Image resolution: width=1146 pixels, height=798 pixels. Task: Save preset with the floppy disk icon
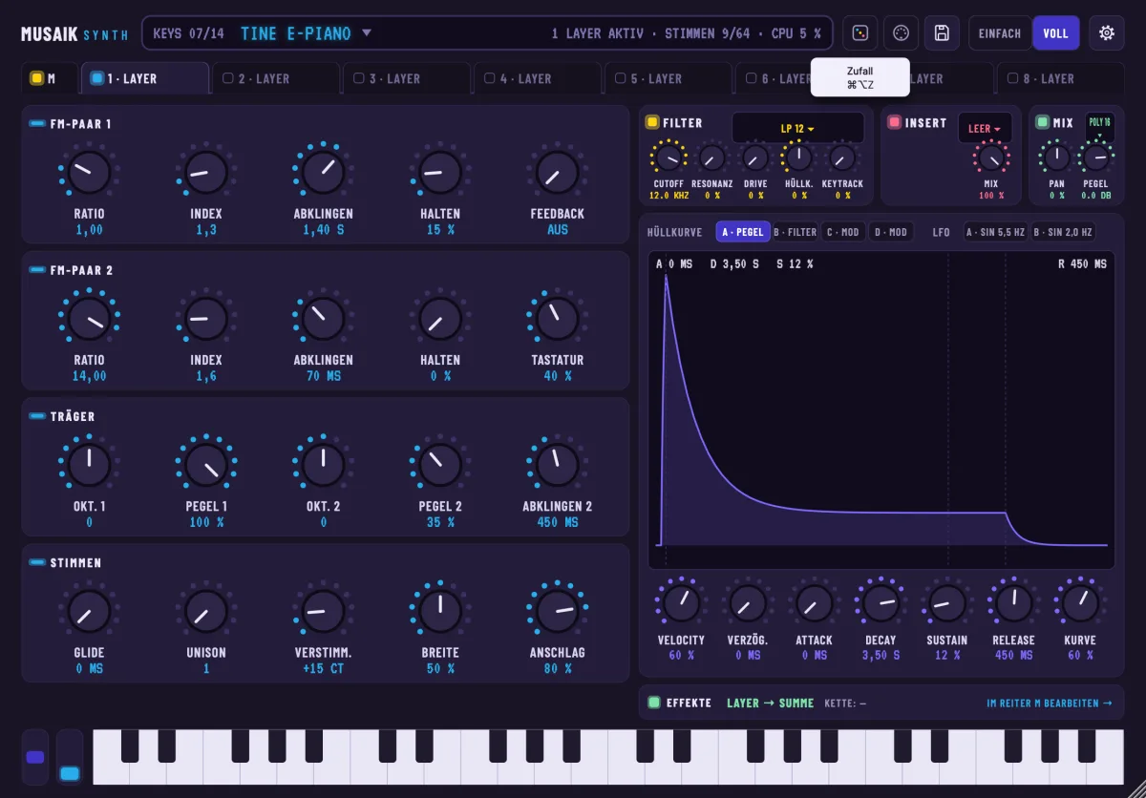[942, 33]
